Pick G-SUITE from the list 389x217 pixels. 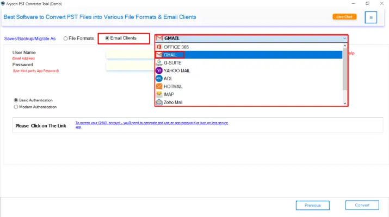pyautogui.click(x=249, y=62)
